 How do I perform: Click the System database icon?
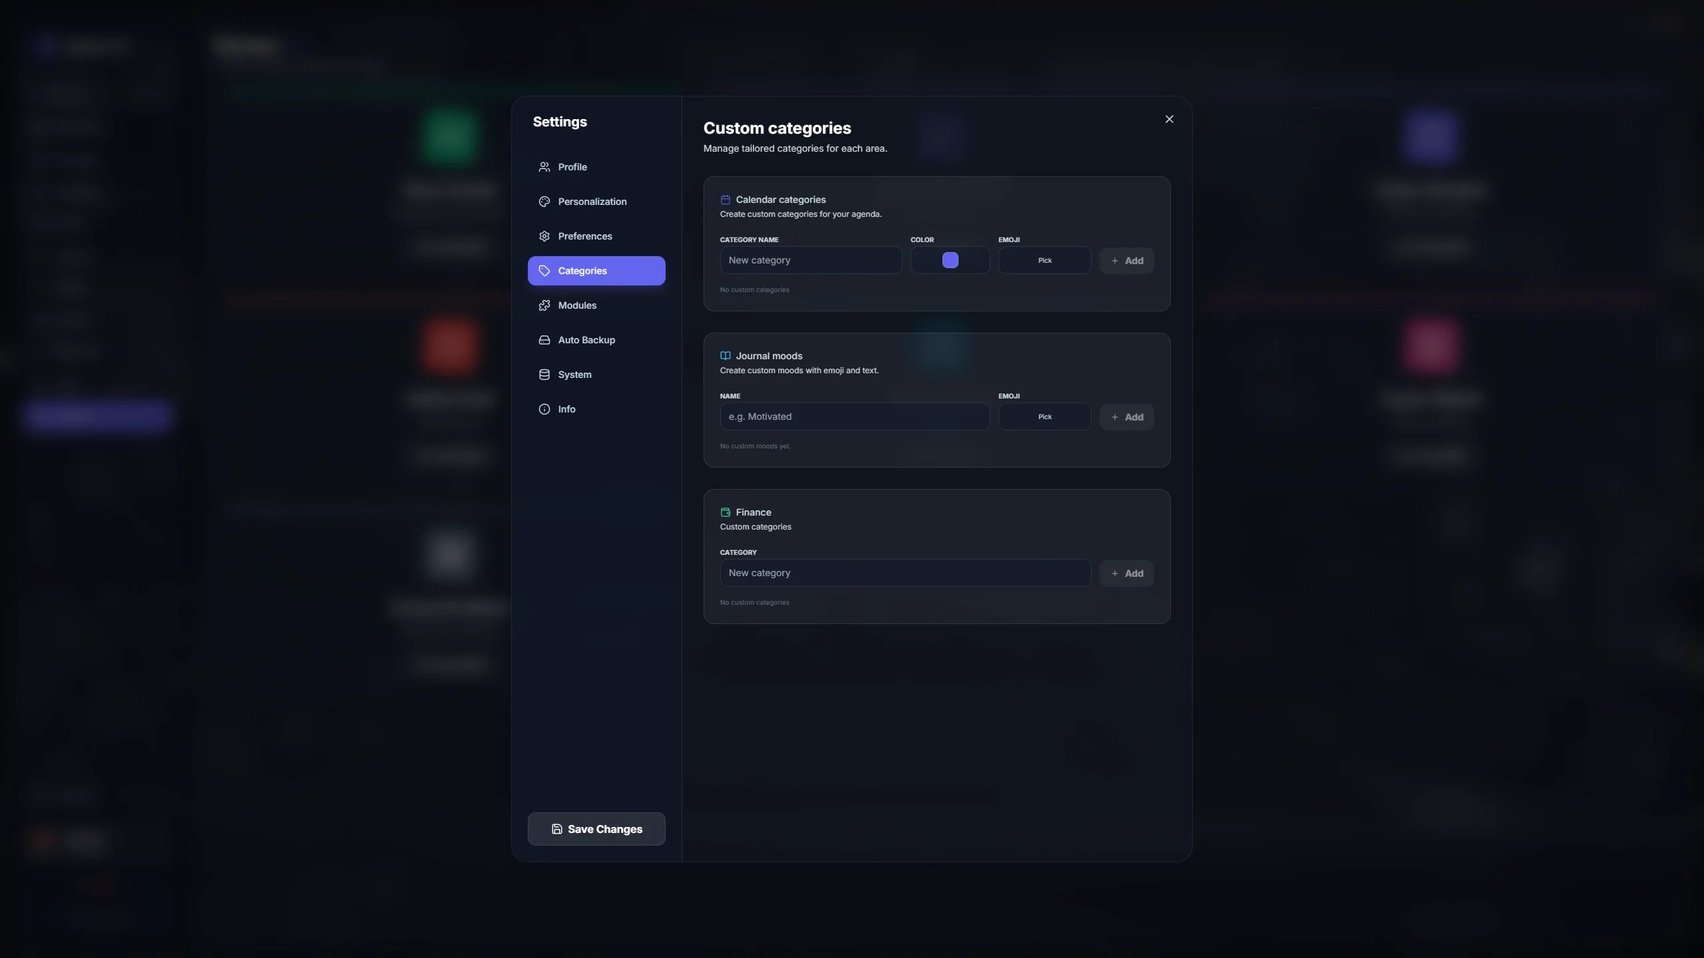click(544, 375)
